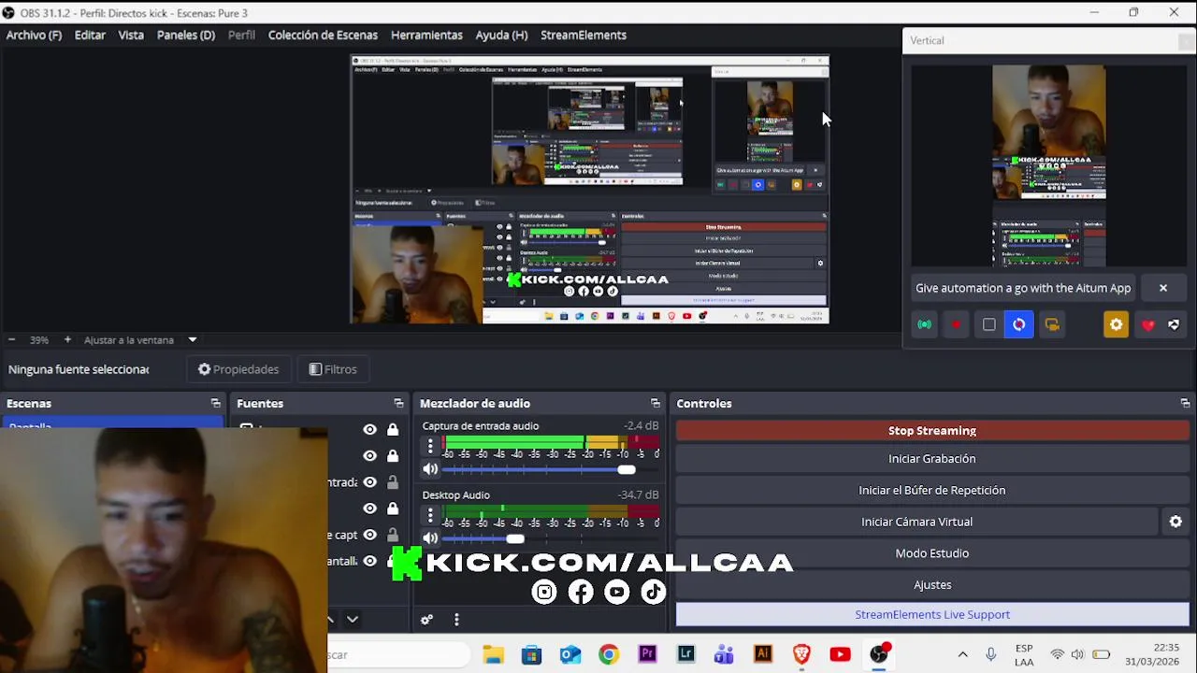This screenshot has height=673, width=1197.
Task: Click the white square icon in Vertical dock
Action: (988, 324)
